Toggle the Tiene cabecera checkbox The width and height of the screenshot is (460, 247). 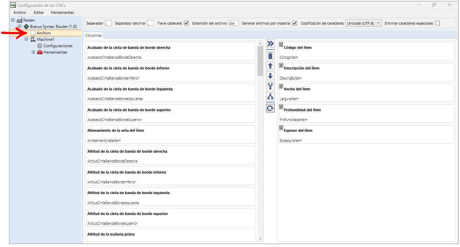point(186,23)
